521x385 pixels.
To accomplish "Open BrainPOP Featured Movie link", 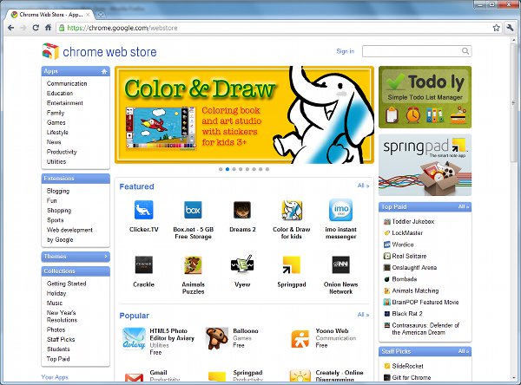I will 425,302.
